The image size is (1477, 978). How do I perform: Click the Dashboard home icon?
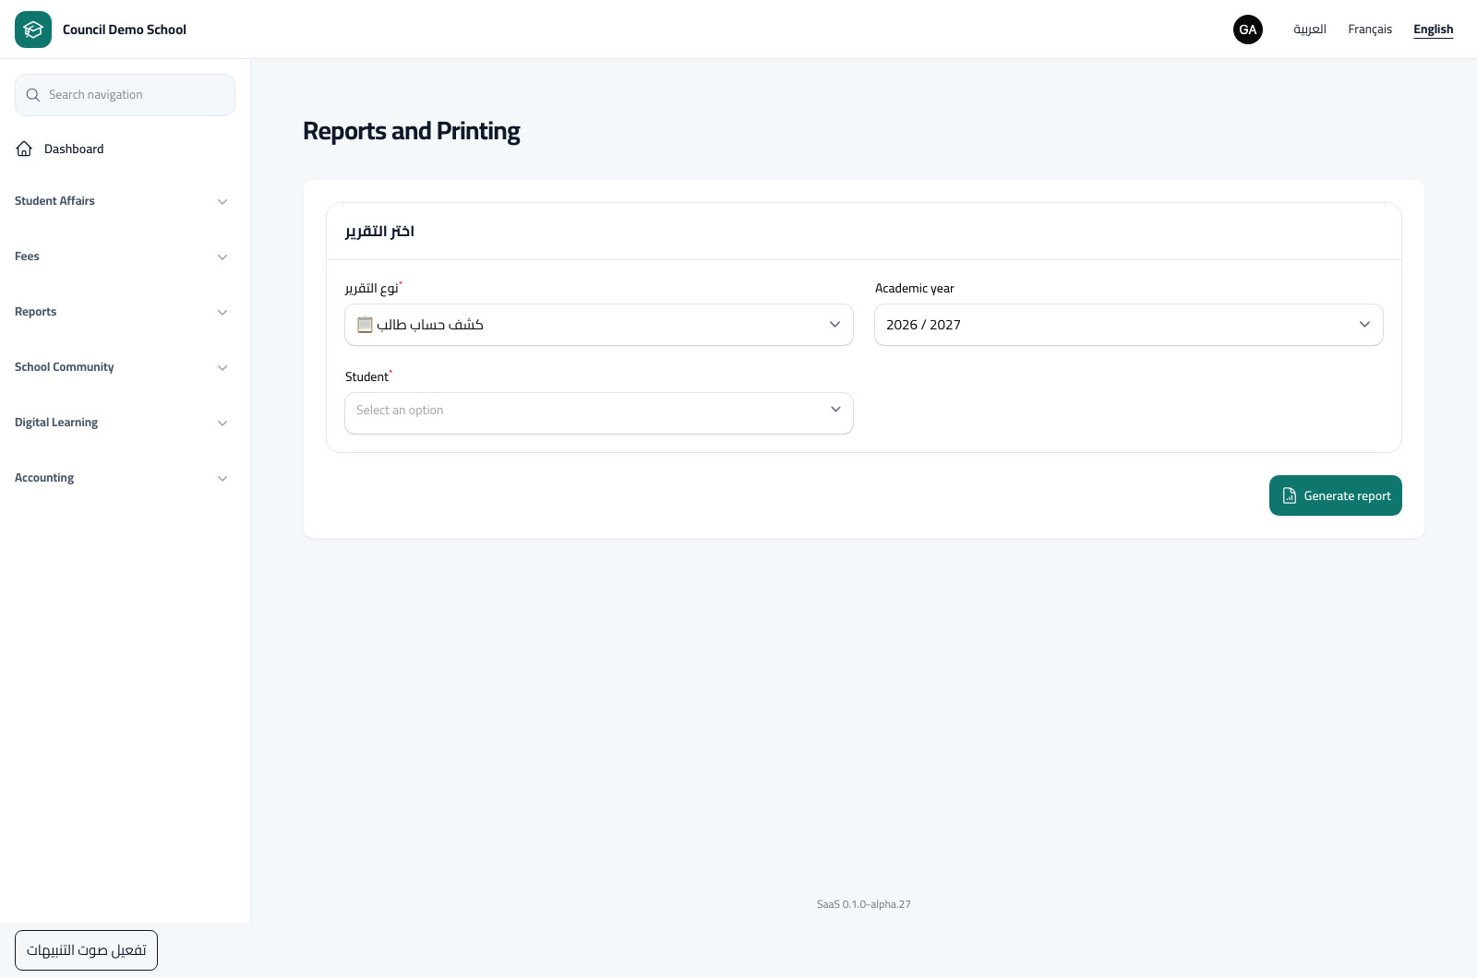tap(24, 149)
